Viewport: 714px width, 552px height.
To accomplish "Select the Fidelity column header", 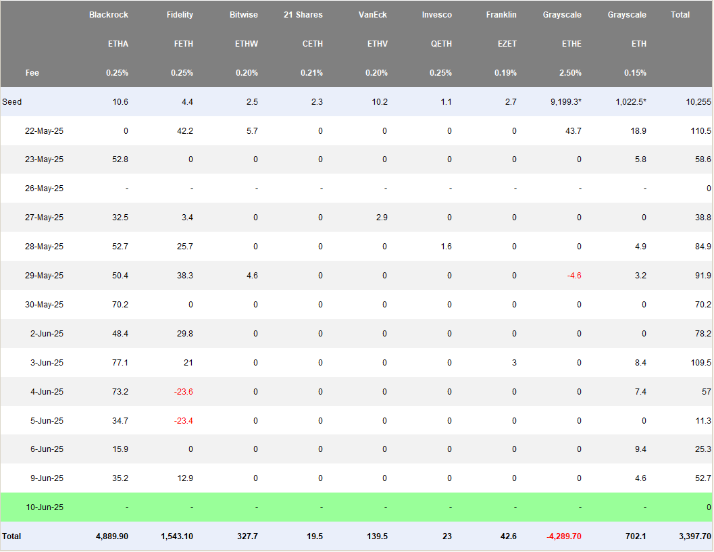I will [x=180, y=15].
